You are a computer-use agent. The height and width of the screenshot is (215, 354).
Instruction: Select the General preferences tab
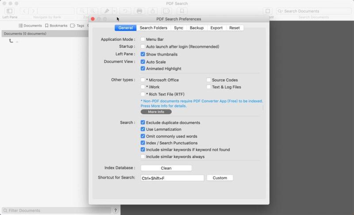click(x=126, y=28)
